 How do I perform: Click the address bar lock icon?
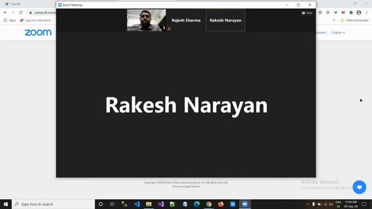pos(30,13)
